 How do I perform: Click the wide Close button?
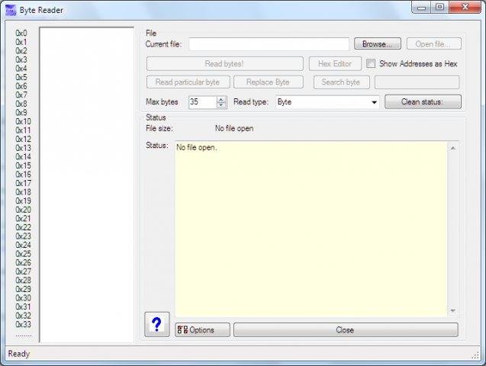coord(346,329)
